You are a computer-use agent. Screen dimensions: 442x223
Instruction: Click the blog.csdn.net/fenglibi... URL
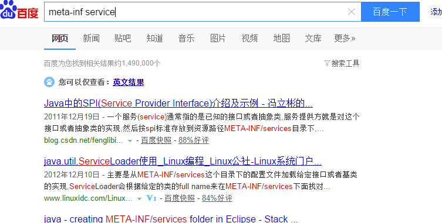tap(83, 140)
